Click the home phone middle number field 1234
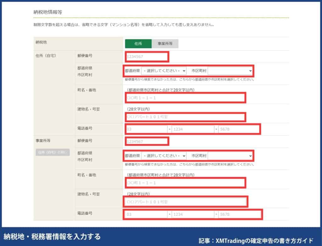 193,129
